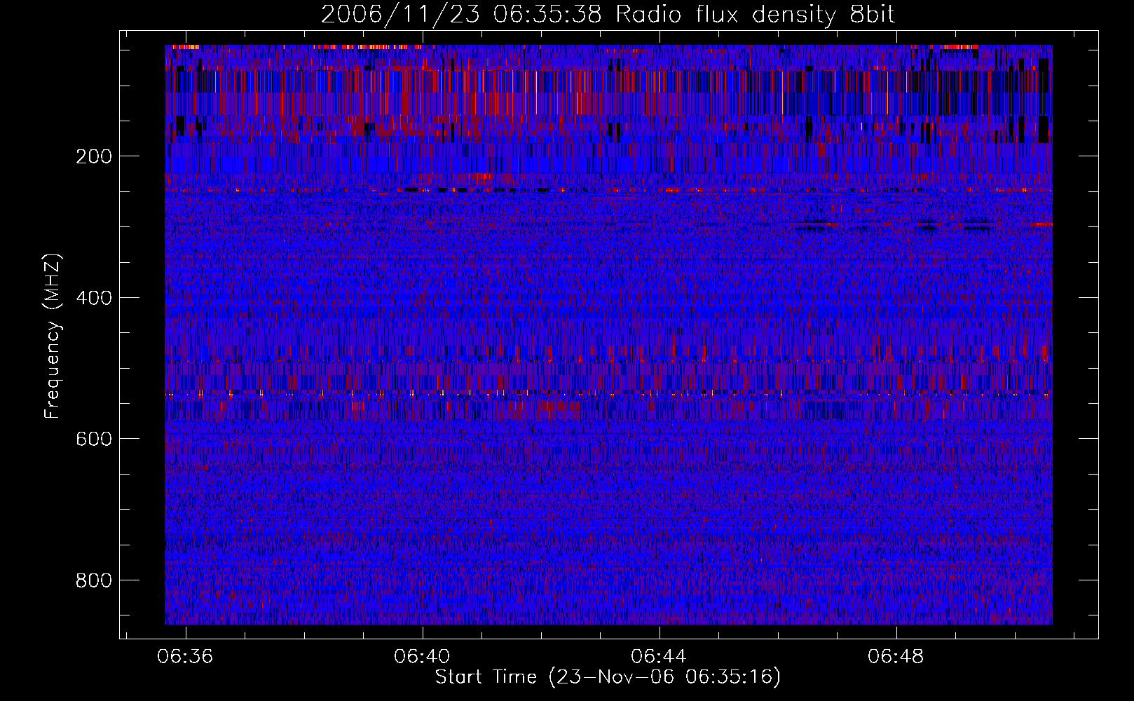1134x701 pixels.
Task: Select the 600 frequency axis label
Action: tap(93, 439)
